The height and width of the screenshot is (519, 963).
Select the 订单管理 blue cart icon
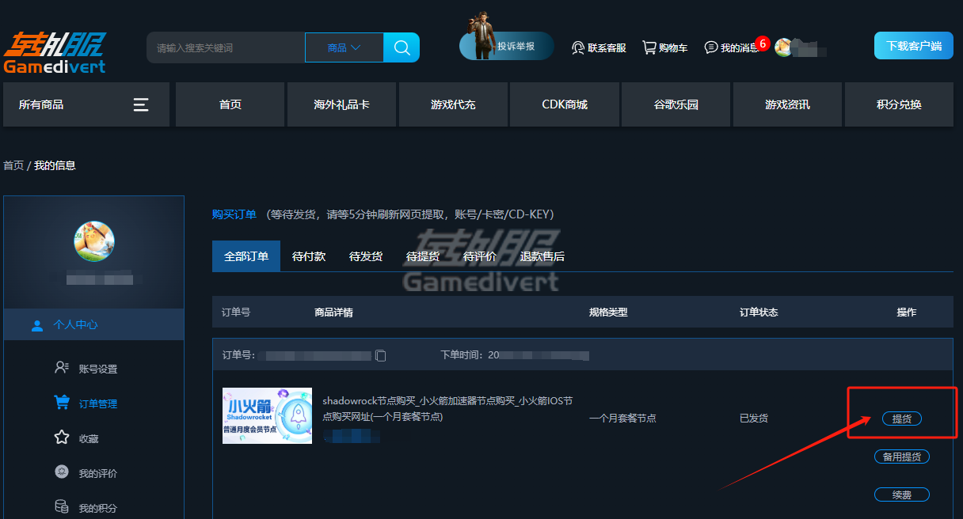(x=63, y=403)
